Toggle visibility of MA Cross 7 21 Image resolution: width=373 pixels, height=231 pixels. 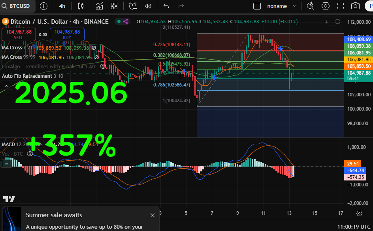pyautogui.click(x=94, y=48)
